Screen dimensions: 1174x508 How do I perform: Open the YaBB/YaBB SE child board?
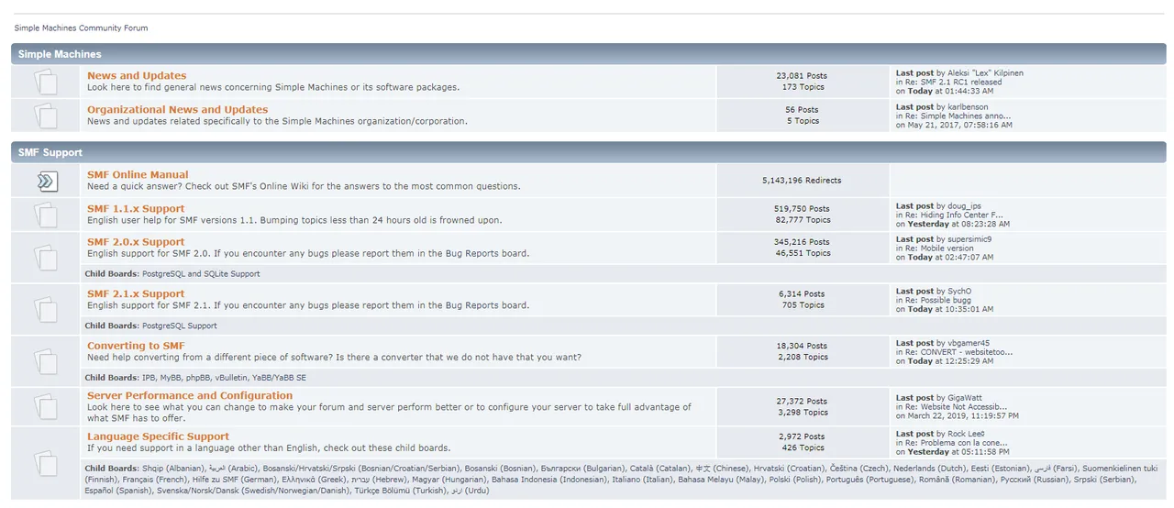(x=280, y=378)
